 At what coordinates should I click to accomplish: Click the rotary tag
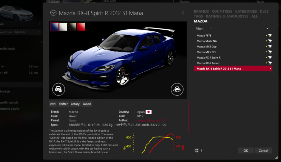(x=75, y=104)
